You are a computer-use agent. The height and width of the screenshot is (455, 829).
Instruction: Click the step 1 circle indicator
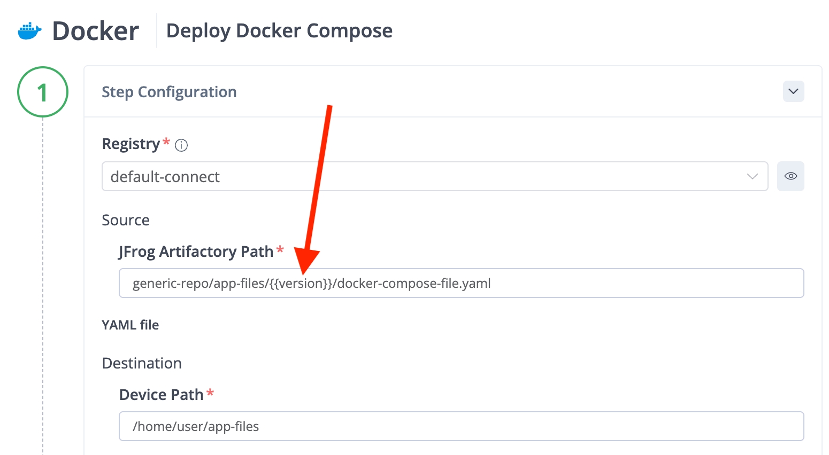pyautogui.click(x=43, y=92)
